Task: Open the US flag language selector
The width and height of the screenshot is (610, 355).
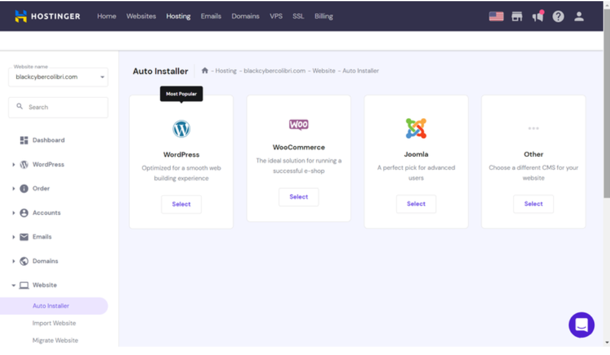Action: coord(496,16)
